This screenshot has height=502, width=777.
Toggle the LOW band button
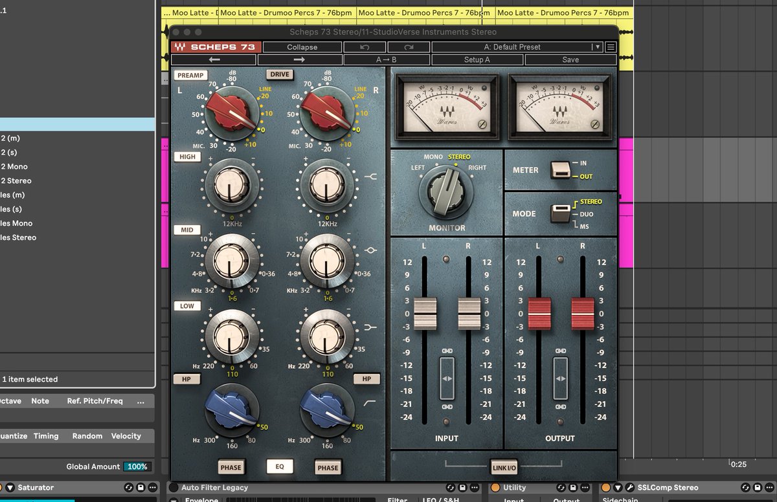coord(187,306)
